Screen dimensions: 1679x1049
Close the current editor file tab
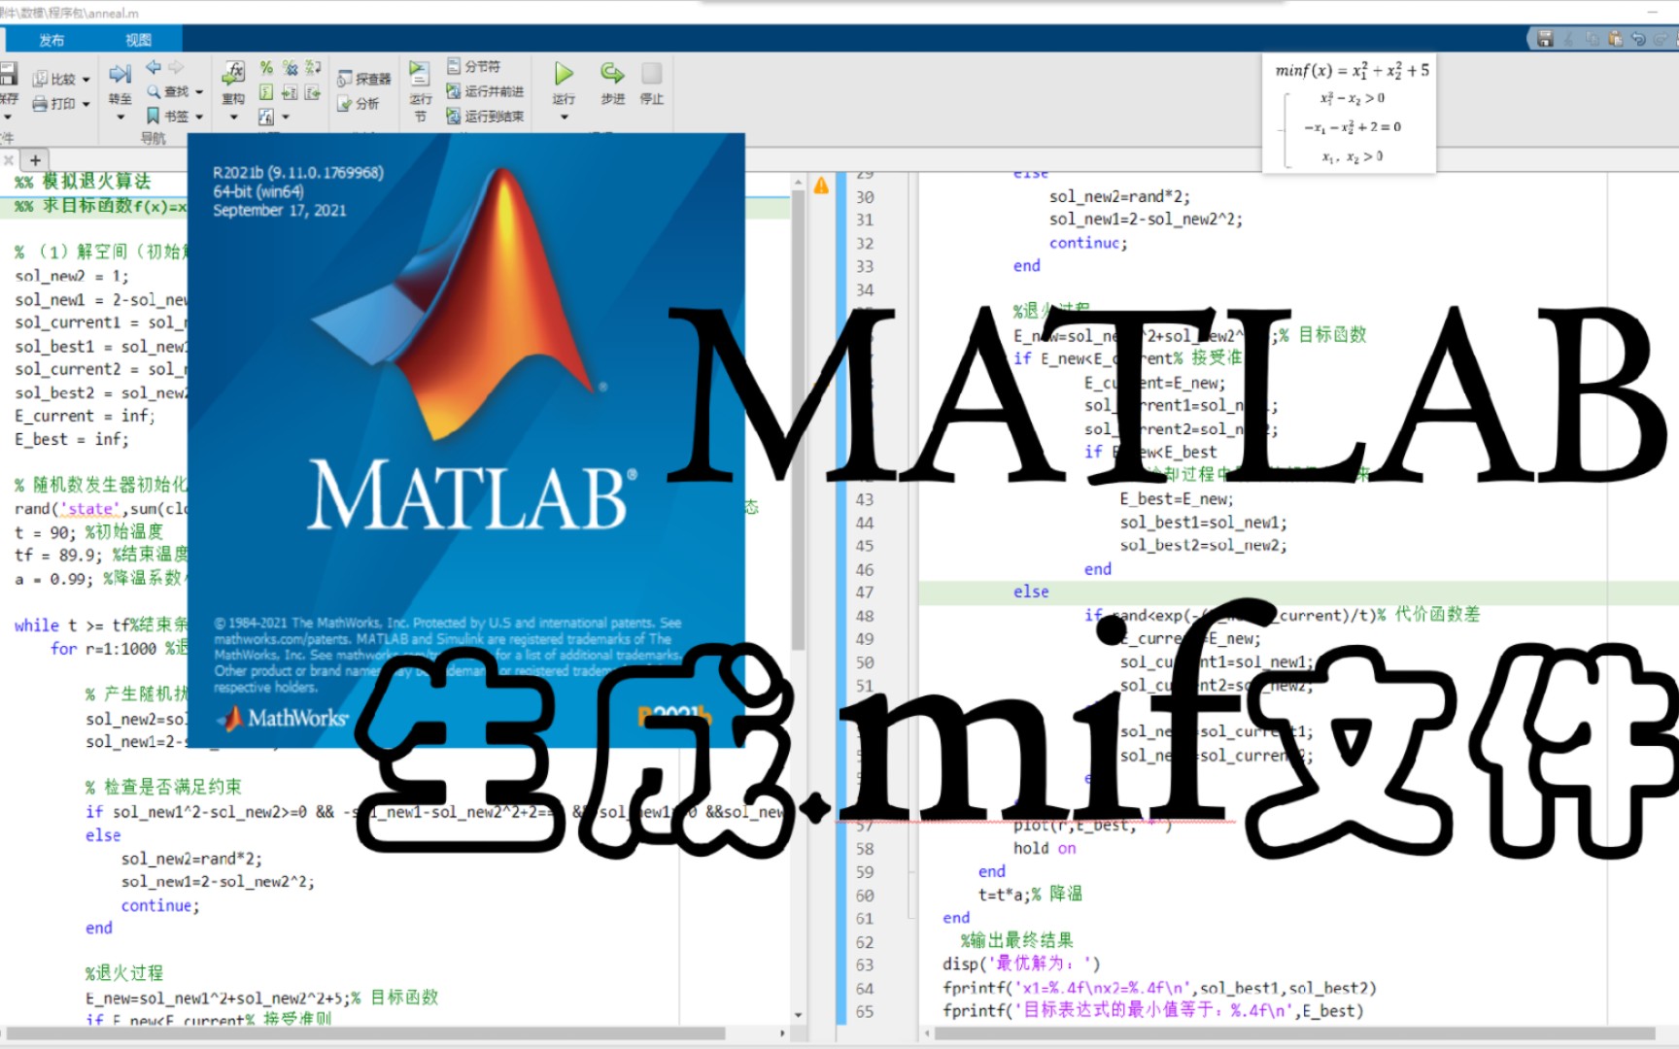8,160
